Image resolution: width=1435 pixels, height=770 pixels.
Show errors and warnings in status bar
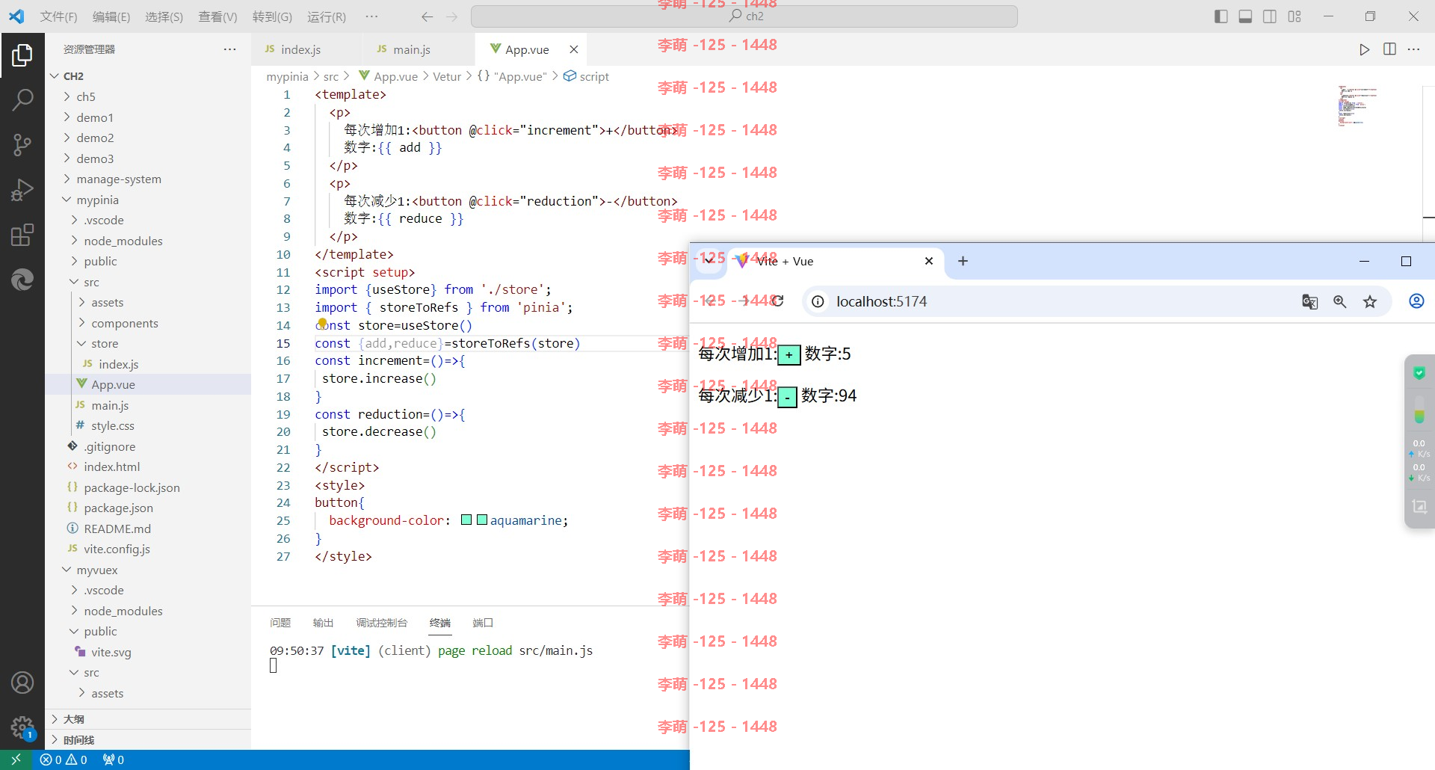64,760
